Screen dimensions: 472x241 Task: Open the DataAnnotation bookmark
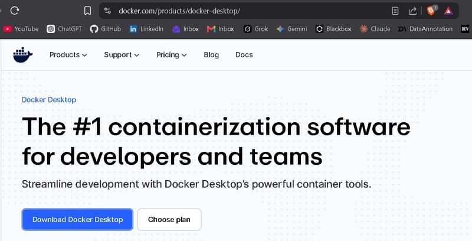click(425, 29)
